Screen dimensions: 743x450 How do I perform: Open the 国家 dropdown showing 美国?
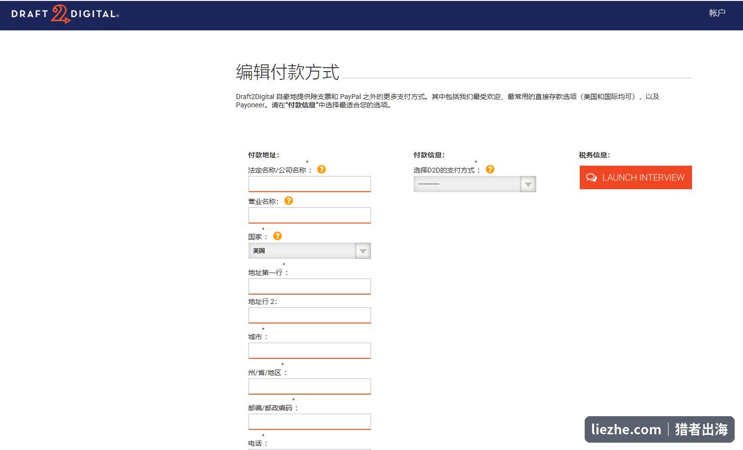click(310, 250)
